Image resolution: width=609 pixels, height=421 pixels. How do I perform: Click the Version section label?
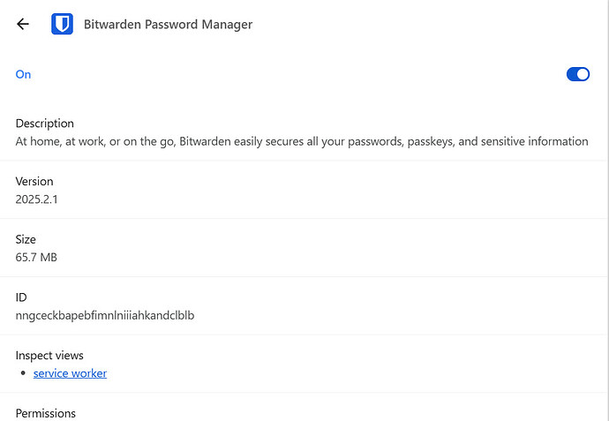(34, 181)
